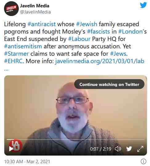Open the #antisemitism hashtag
The height and width of the screenshot is (166, 150).
23,46
